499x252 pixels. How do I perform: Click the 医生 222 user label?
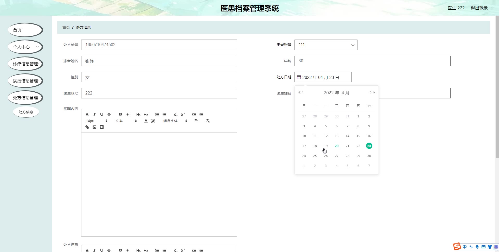pos(456,8)
